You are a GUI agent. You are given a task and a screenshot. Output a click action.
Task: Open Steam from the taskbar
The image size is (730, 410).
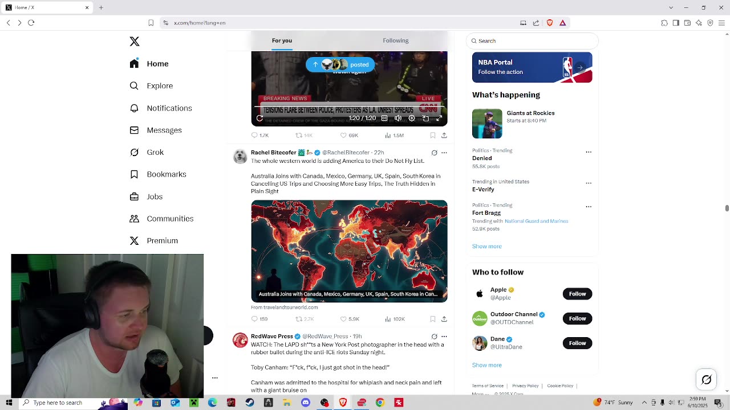250,403
